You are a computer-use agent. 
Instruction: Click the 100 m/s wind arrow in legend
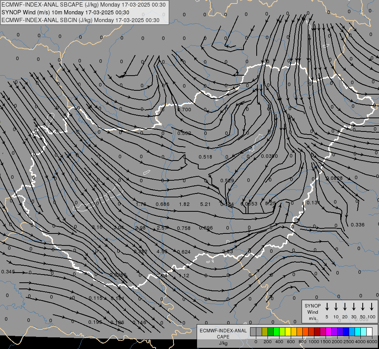pos(372,306)
